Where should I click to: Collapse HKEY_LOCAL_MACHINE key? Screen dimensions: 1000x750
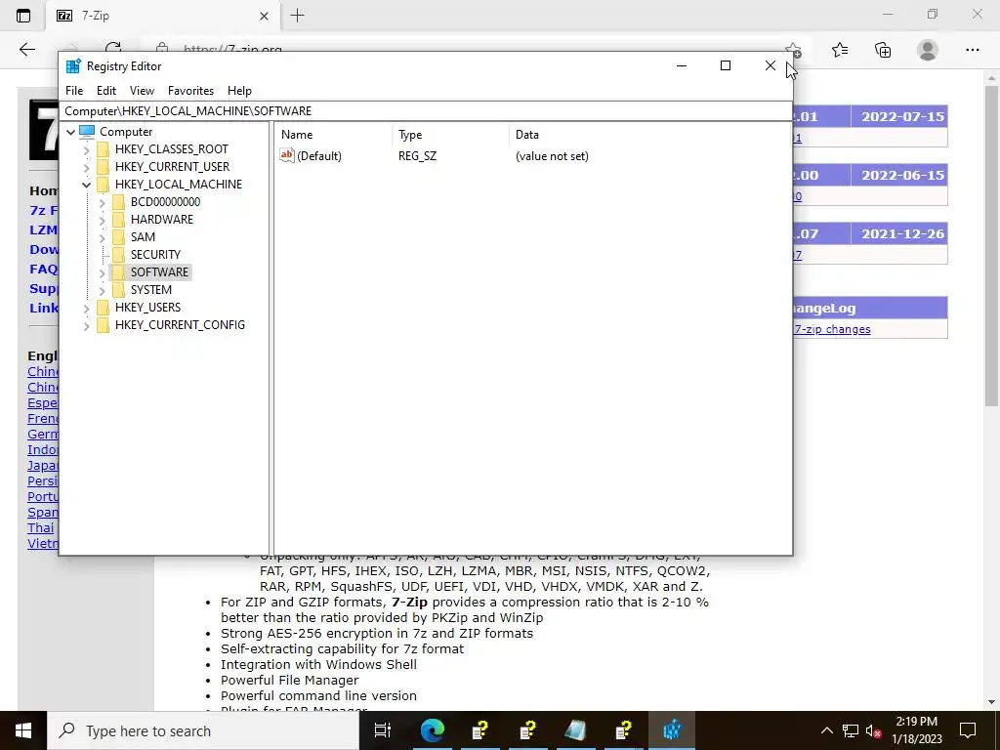point(86,185)
